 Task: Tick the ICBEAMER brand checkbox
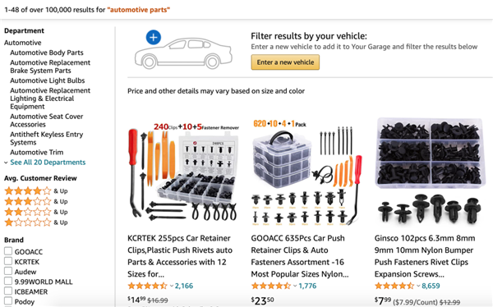click(8, 291)
